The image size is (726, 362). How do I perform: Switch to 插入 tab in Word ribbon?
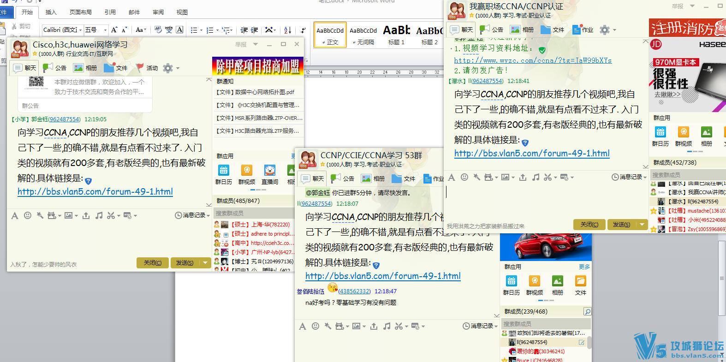51,12
